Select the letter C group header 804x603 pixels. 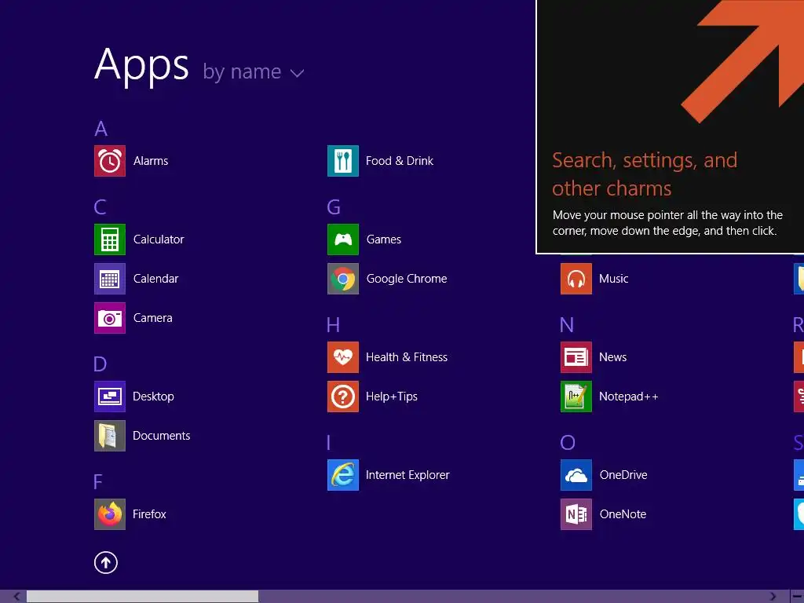tap(100, 207)
